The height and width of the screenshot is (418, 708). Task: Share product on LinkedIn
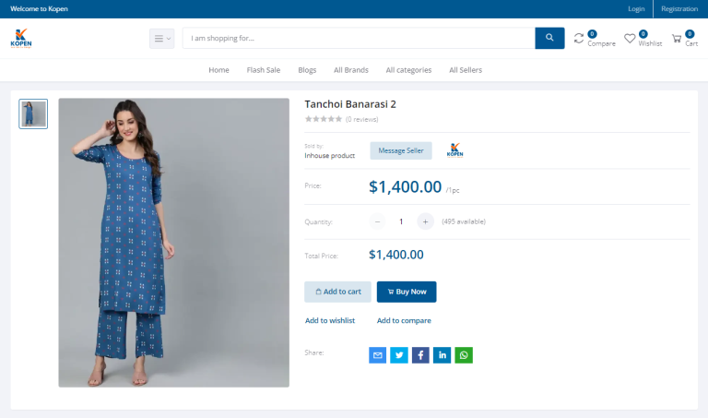pos(442,355)
